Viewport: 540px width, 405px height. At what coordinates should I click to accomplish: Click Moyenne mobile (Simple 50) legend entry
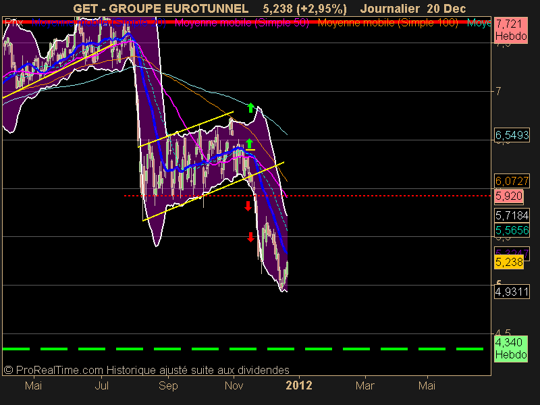tap(242, 23)
